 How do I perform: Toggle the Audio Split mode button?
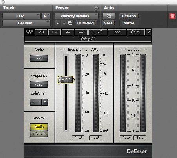pyautogui.click(x=39, y=58)
